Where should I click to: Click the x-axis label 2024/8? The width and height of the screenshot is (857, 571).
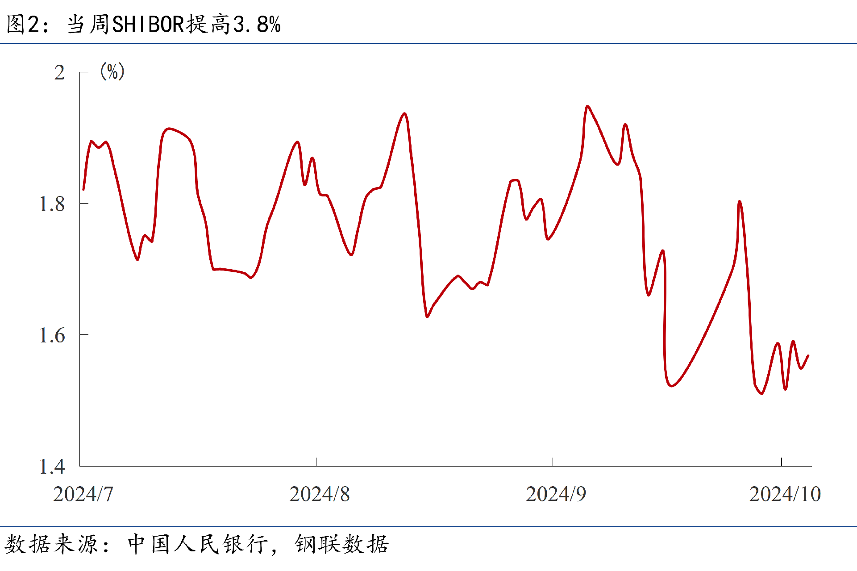tap(319, 494)
